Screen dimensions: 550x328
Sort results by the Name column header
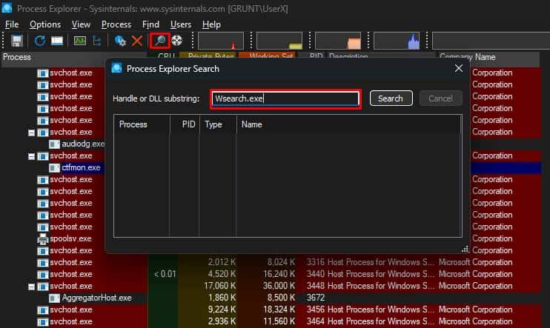(348, 124)
